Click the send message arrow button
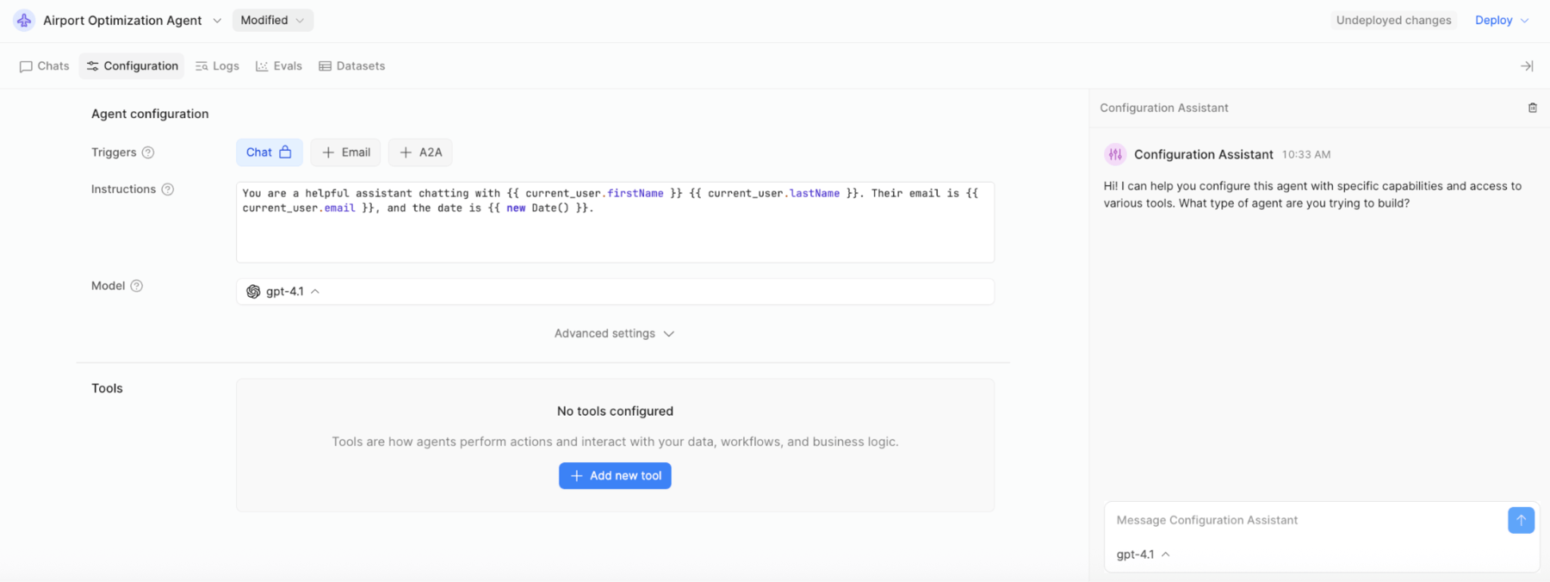1550x582 pixels. point(1520,520)
